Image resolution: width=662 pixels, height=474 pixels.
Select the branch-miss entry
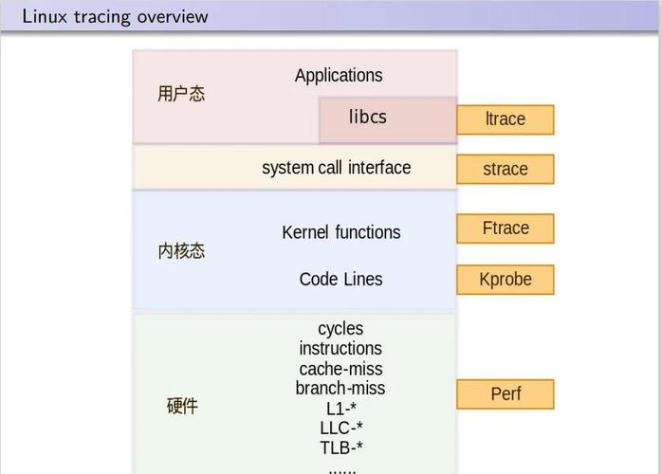[340, 389]
